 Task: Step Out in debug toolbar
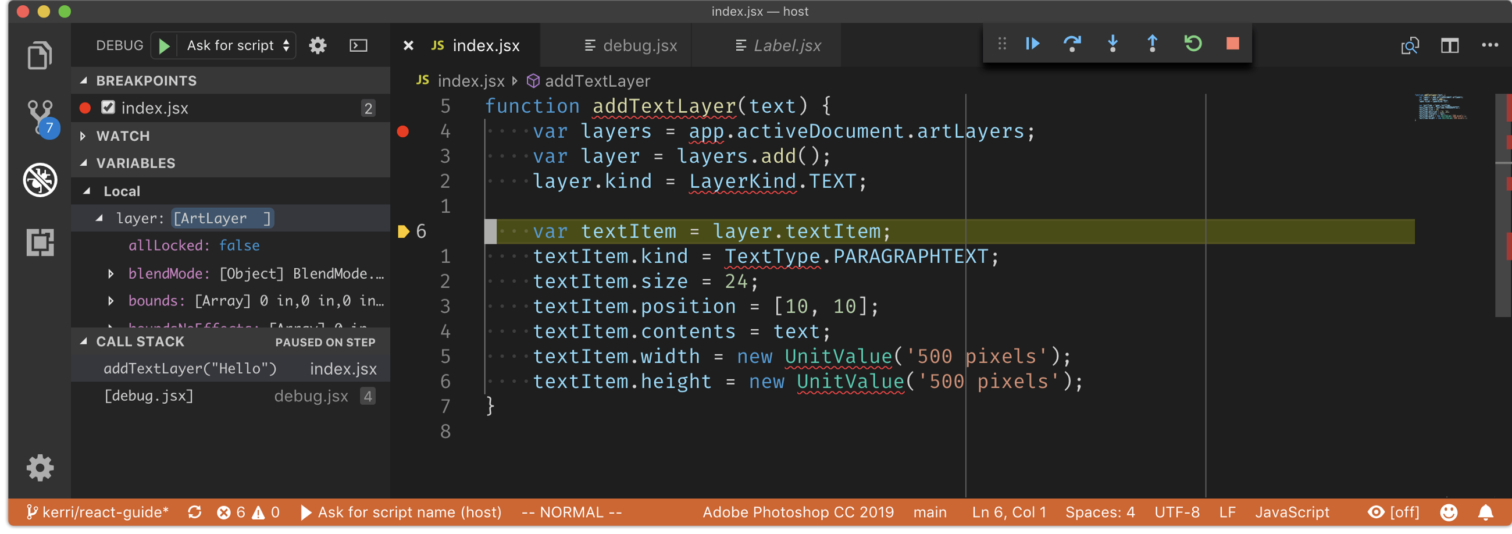click(1152, 44)
